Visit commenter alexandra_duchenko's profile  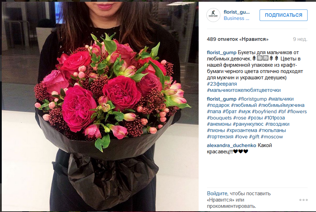click(232, 145)
